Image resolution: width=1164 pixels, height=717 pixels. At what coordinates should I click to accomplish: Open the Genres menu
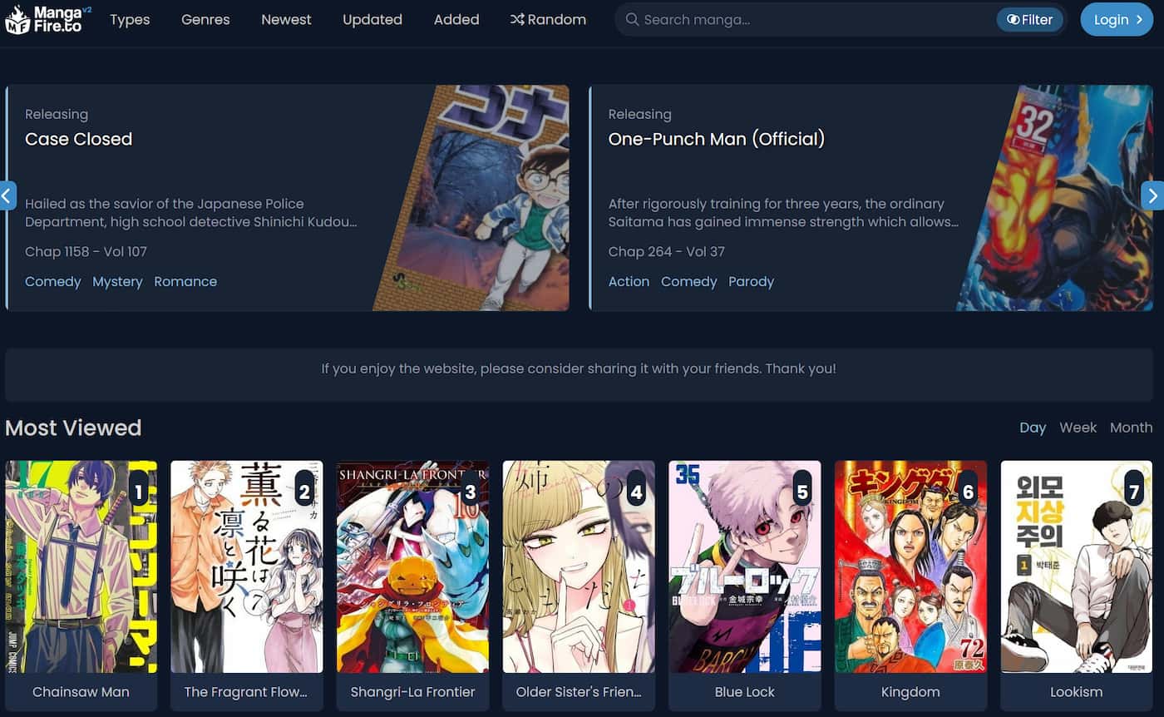(205, 19)
